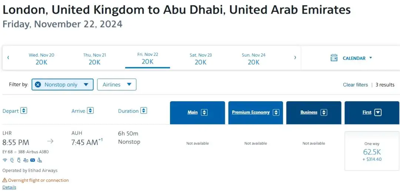Expand the First cabin column dropdown
This screenshot has width=400, height=191.
[378, 113]
